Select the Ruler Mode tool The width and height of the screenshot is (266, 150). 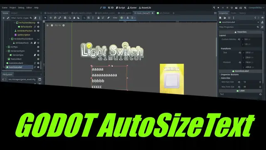point(79,17)
